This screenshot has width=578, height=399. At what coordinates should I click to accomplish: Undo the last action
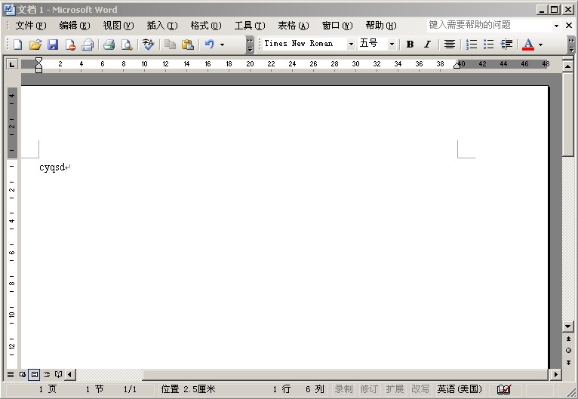(x=210, y=45)
